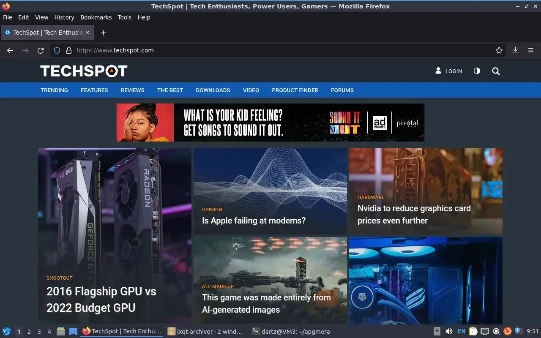Viewport: 541px width, 338px height.
Task: Open the orange update notifier tray icon
Action: (508, 332)
